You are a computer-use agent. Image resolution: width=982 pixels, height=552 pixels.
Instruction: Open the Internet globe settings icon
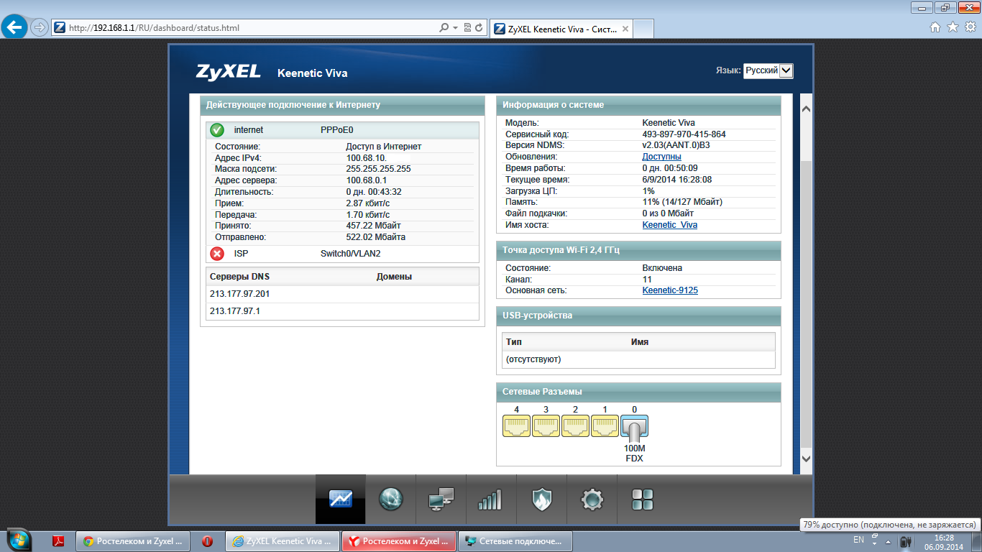391,499
